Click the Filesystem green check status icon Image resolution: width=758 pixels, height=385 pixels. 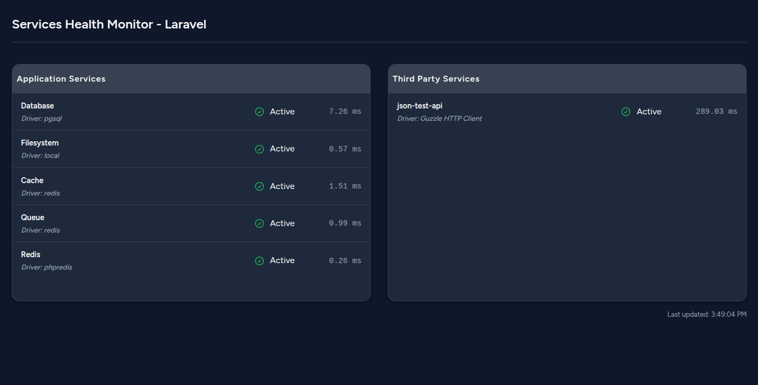click(x=259, y=149)
